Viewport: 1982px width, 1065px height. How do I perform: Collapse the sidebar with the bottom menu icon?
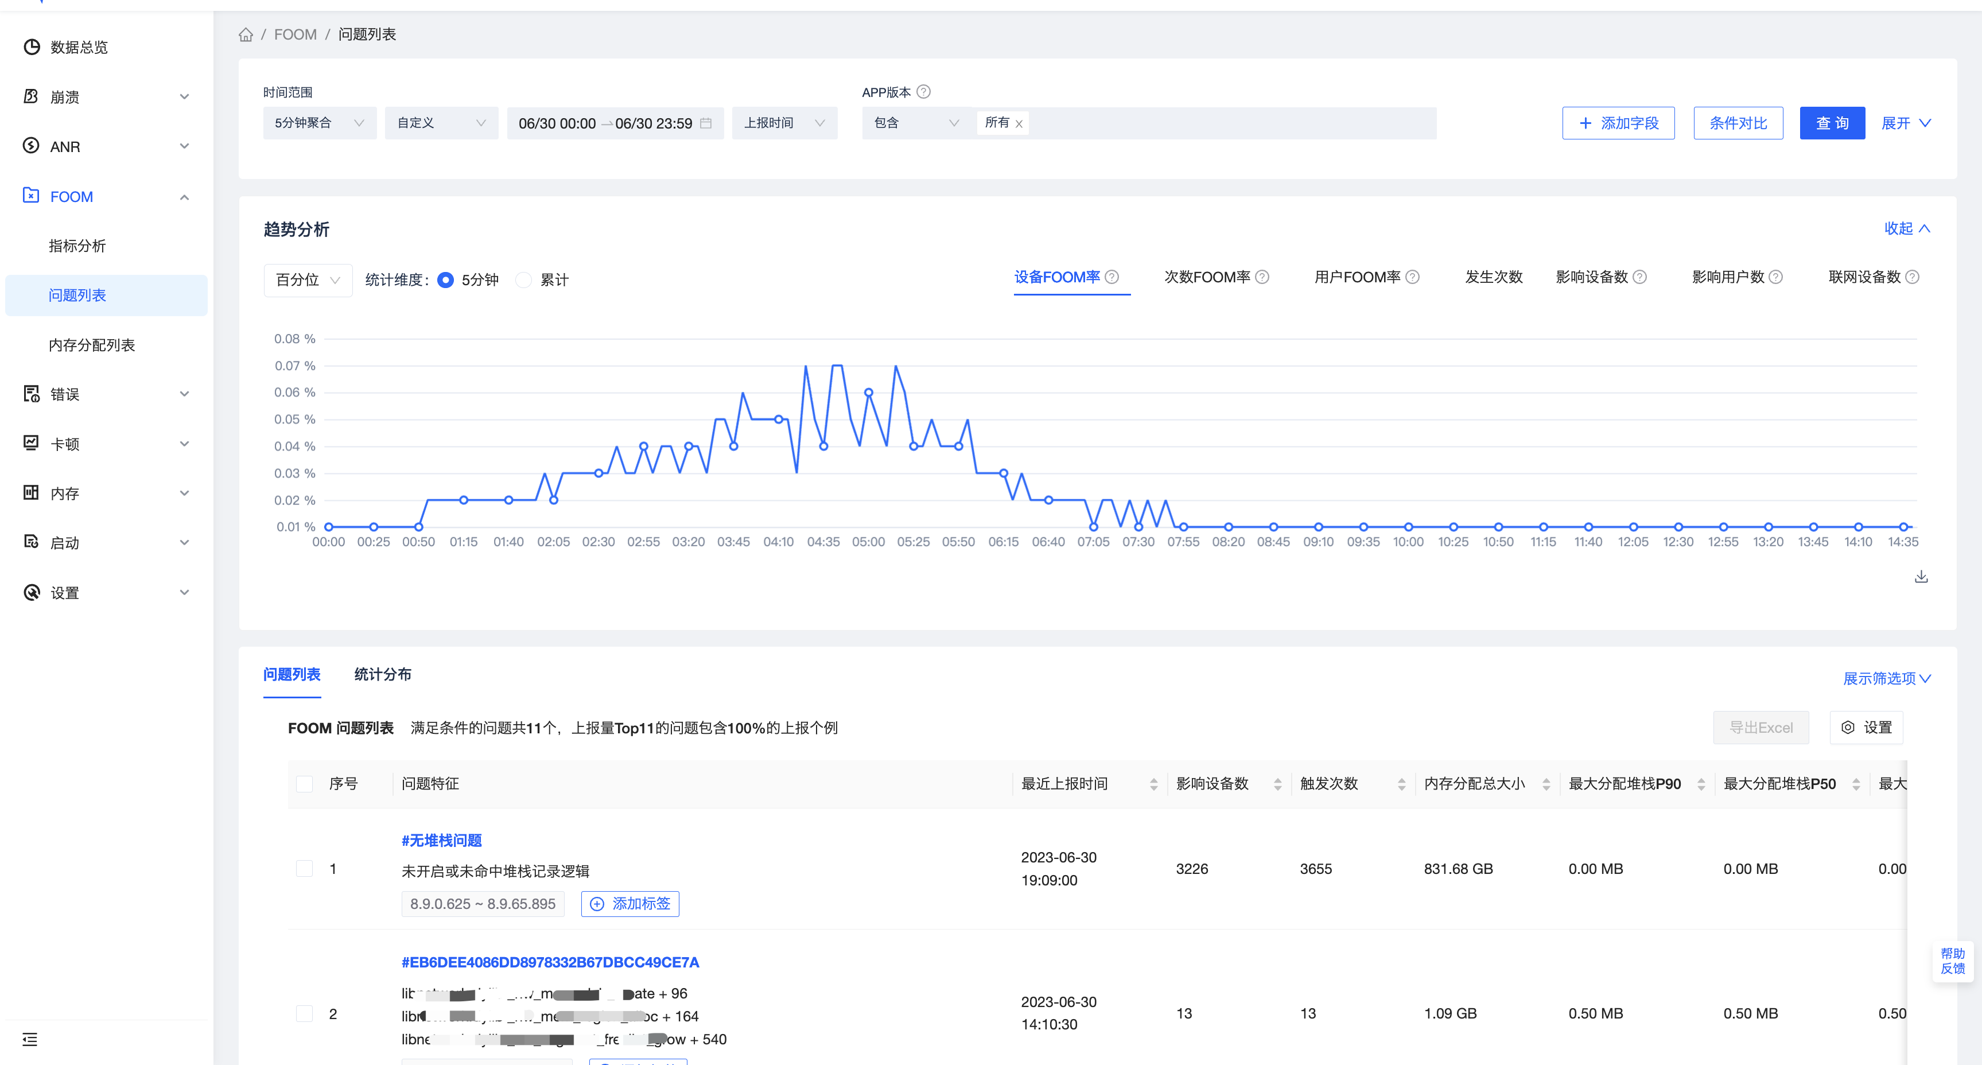(x=30, y=1040)
